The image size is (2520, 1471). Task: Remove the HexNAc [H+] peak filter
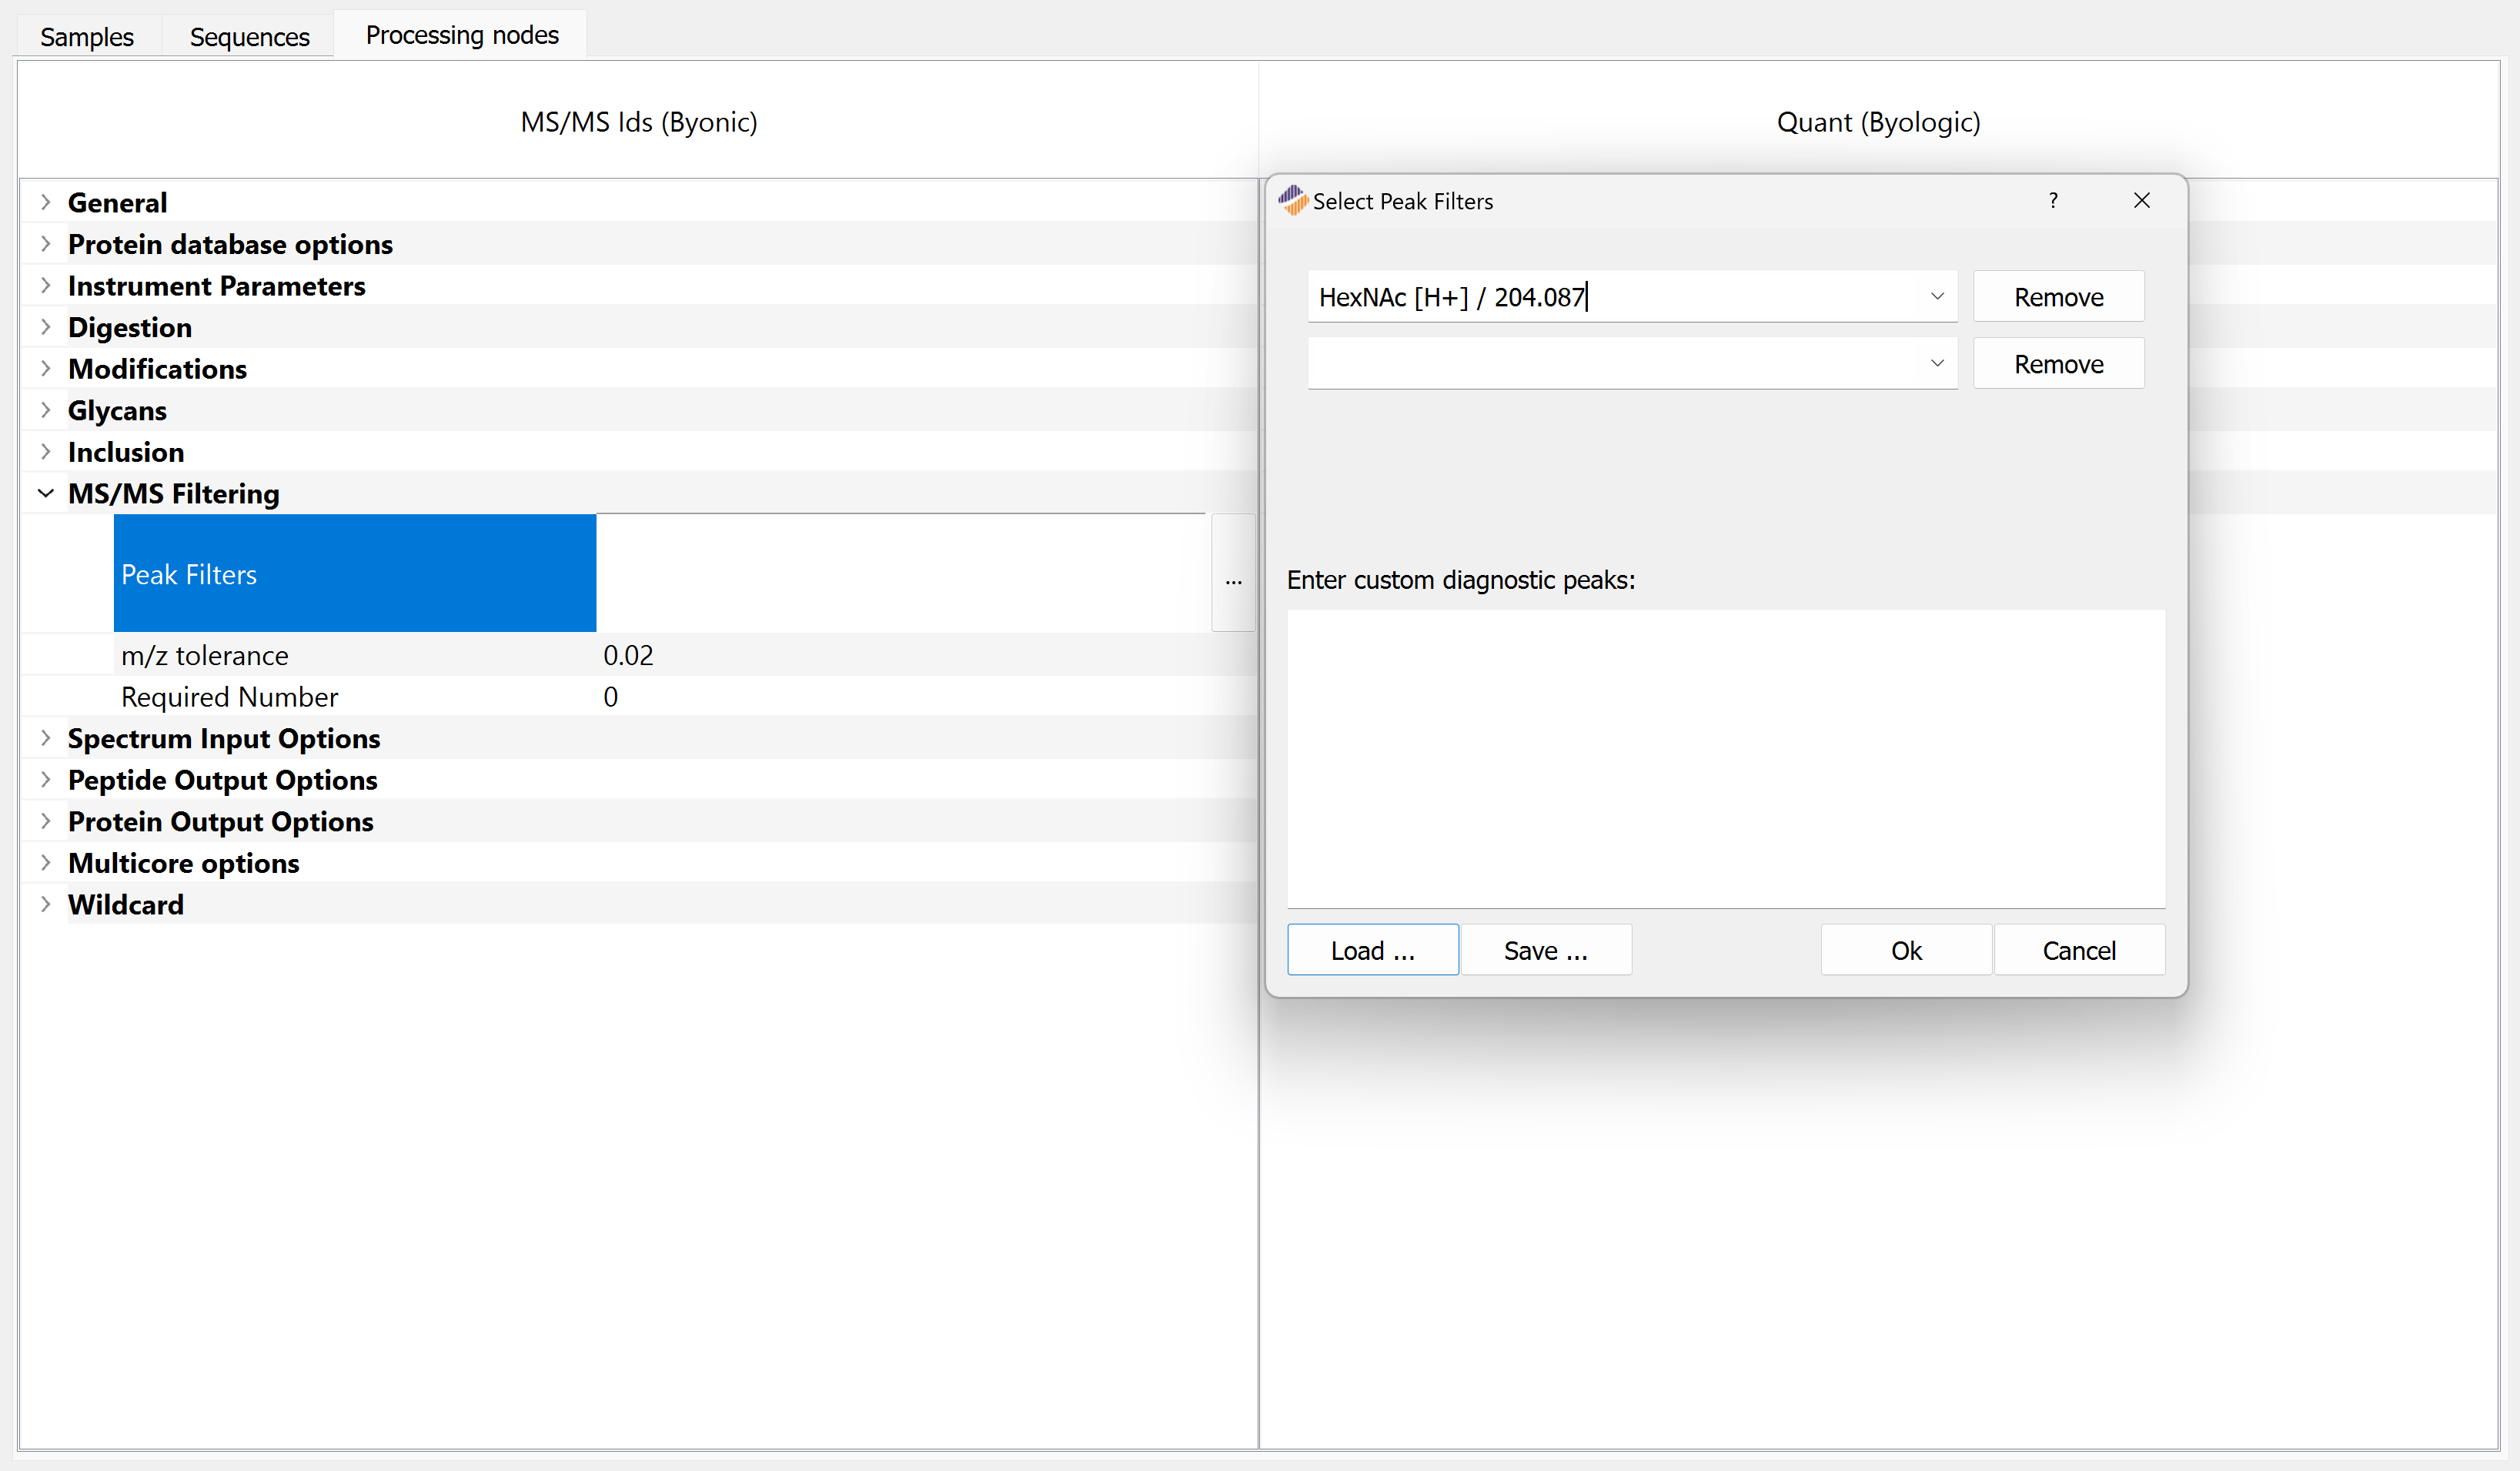[2058, 297]
